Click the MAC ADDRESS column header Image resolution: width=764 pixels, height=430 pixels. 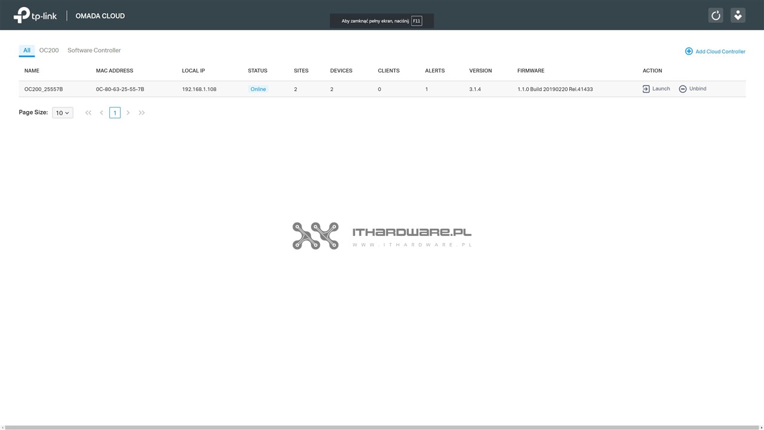[x=115, y=71]
